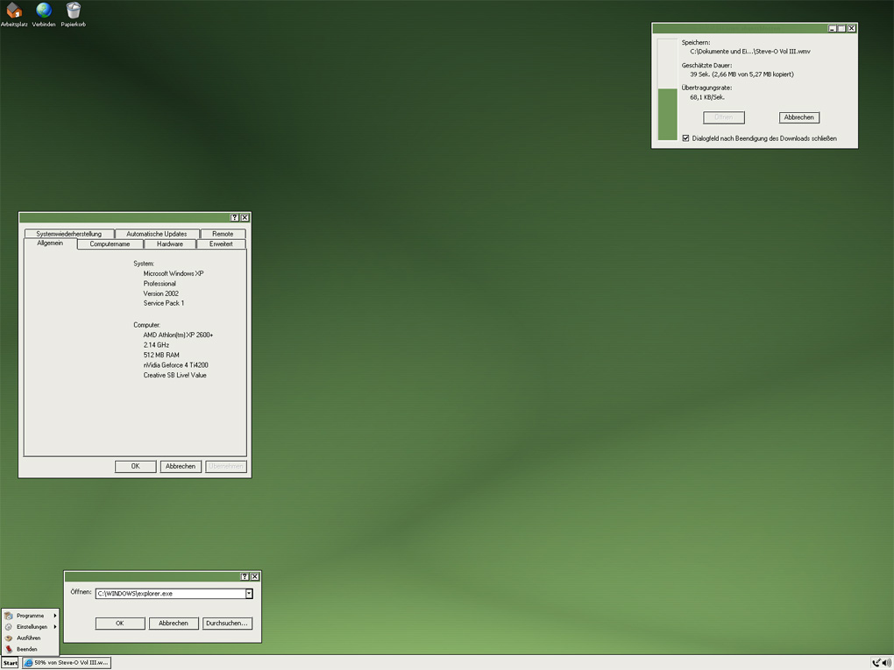The width and height of the screenshot is (894, 670).
Task: Open the Papierkorb recycle bin
Action: coord(74,12)
